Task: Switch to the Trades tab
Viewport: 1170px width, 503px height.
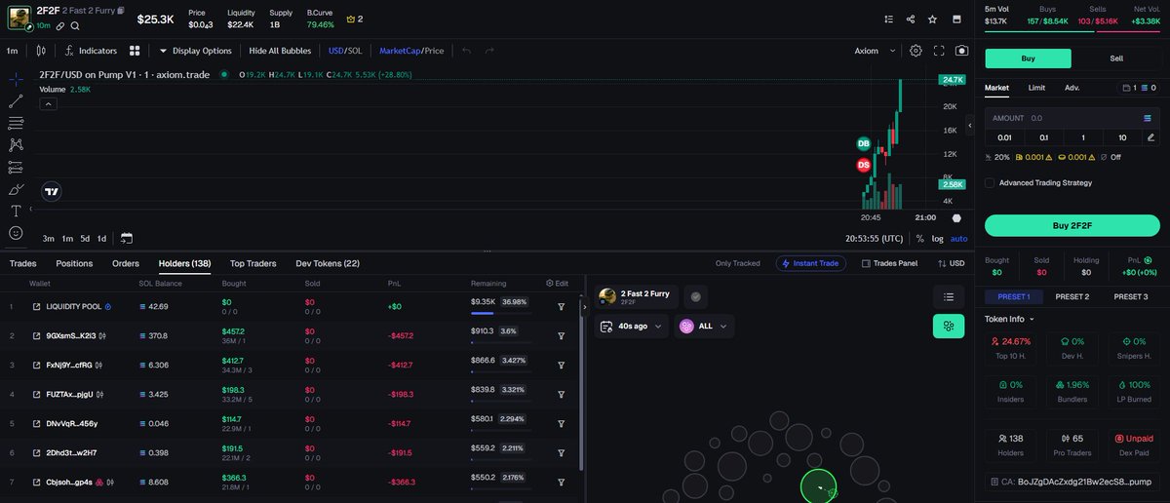Action: pyautogui.click(x=22, y=263)
